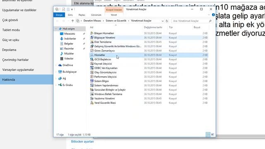This screenshot has width=265, height=149.
Task: Click the Yerel Güvenlik İlkesi icon
Action: tap(92, 103)
